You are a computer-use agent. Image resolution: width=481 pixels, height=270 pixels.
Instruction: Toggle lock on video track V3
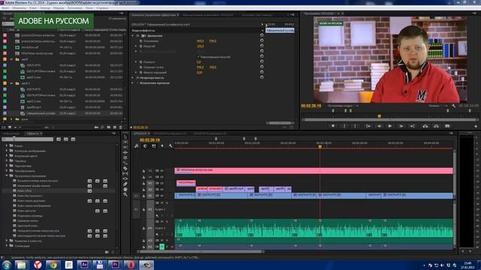pyautogui.click(x=144, y=184)
